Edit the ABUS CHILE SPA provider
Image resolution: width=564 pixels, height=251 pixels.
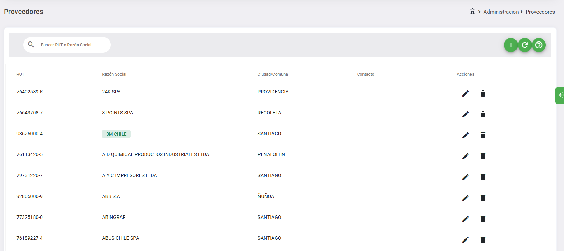click(x=465, y=240)
